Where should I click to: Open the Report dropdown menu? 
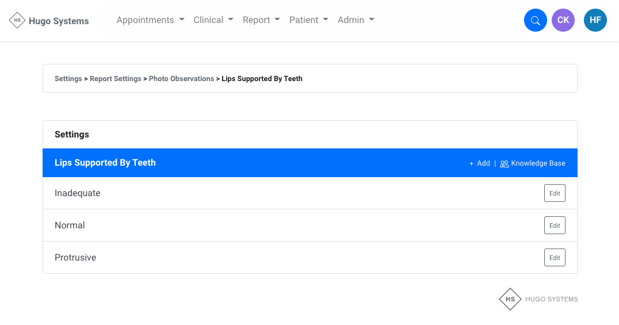[x=261, y=20]
